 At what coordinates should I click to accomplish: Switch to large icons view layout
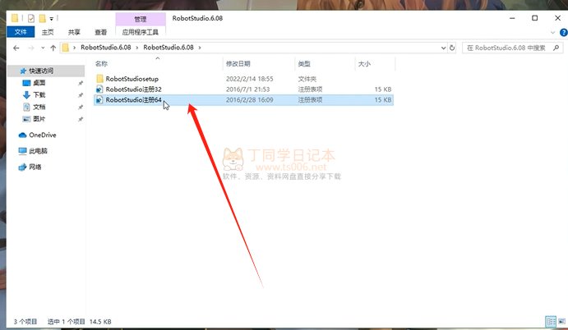pos(561,321)
